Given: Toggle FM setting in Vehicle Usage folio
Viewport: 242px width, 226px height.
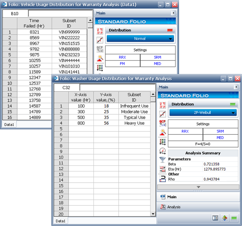Looking at the screenshot, I should click(x=122, y=64).
